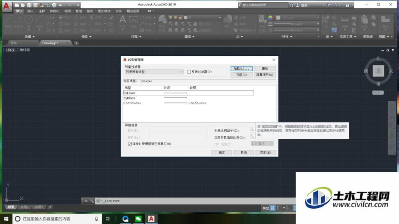
Task: Open the AutoCAD application menu button
Action: [x=7, y=6]
